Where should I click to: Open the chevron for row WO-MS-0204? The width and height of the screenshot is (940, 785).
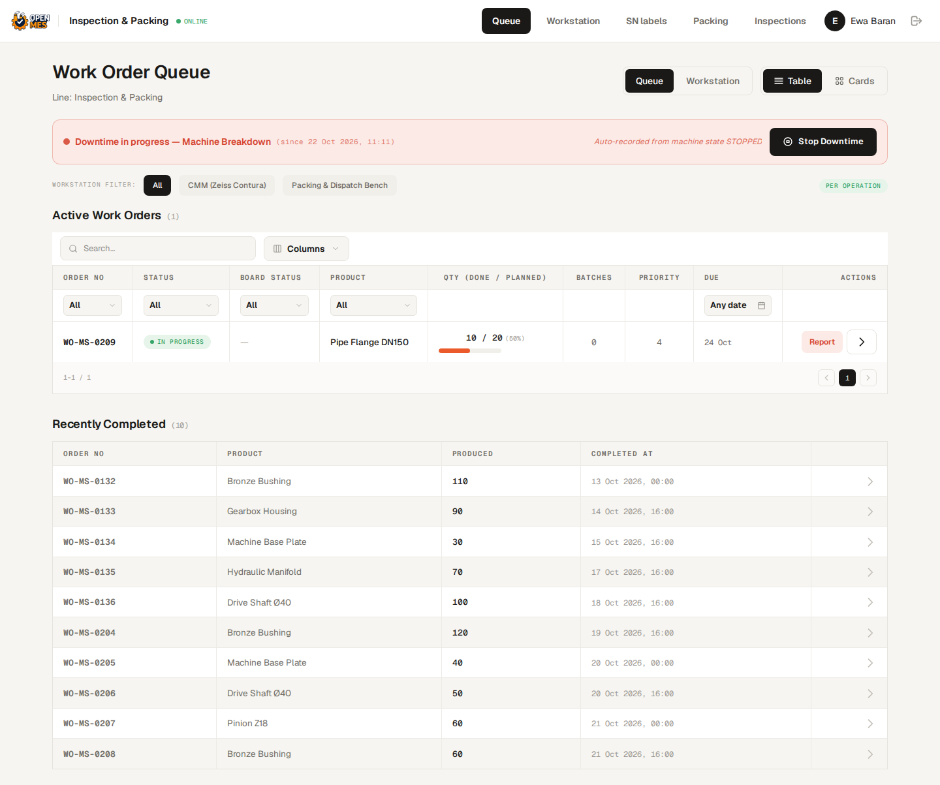click(x=870, y=633)
